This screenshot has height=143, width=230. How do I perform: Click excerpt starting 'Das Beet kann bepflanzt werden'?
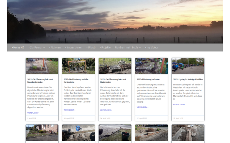(x=78, y=96)
